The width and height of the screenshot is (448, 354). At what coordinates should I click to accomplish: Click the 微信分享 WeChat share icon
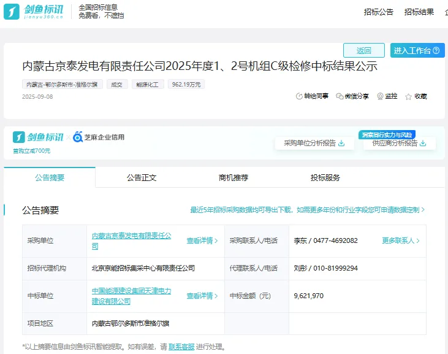pos(340,96)
